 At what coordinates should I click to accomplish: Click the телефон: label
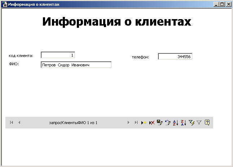140,57
